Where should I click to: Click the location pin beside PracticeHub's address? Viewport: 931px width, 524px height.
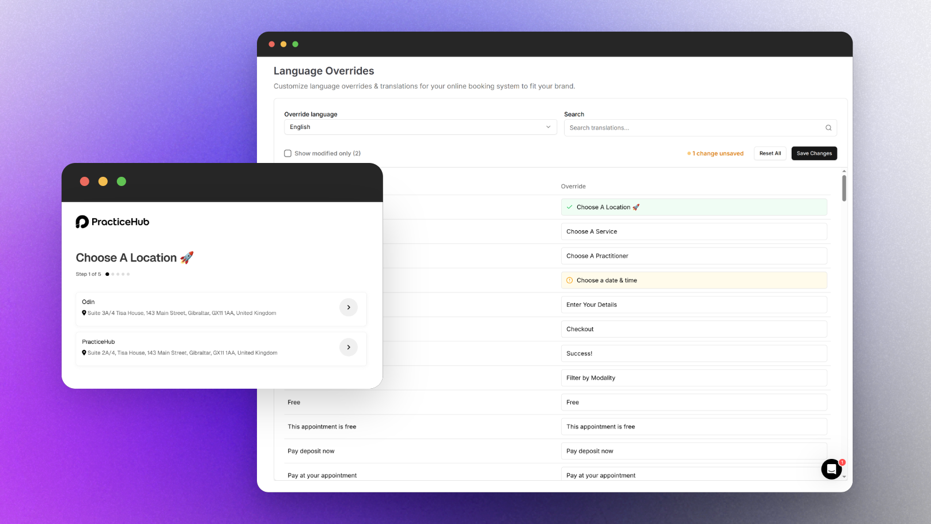tap(84, 352)
